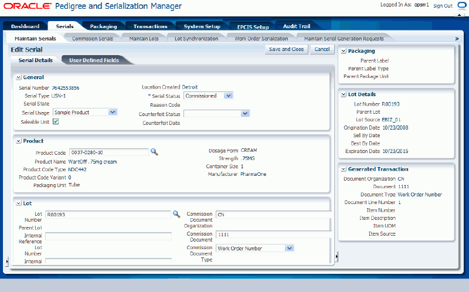Click Serial Type value USN-1
Screen dimensions: 469x292
(58, 96)
